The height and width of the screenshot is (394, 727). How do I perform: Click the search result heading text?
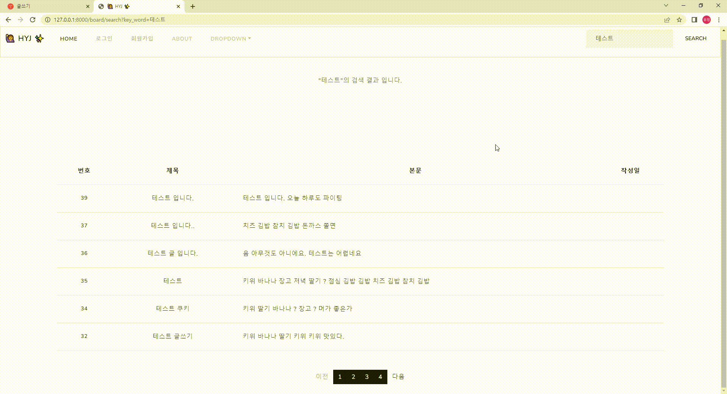coord(360,80)
